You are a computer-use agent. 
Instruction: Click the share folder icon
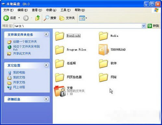pos(9,54)
